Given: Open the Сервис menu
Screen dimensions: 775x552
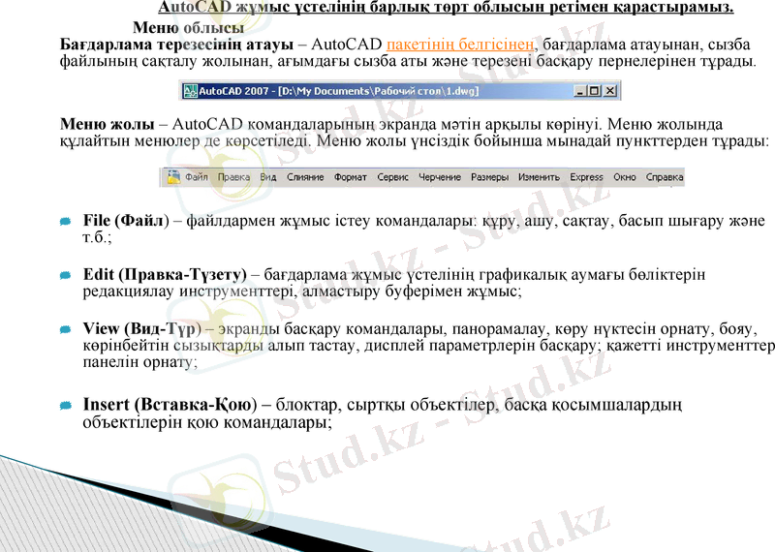Looking at the screenshot, I should (393, 177).
